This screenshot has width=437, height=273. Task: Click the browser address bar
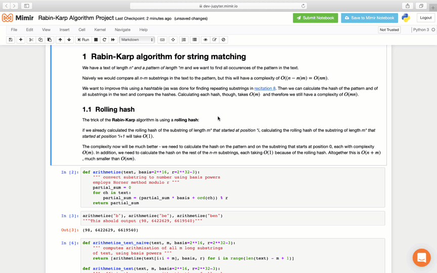point(219,6)
